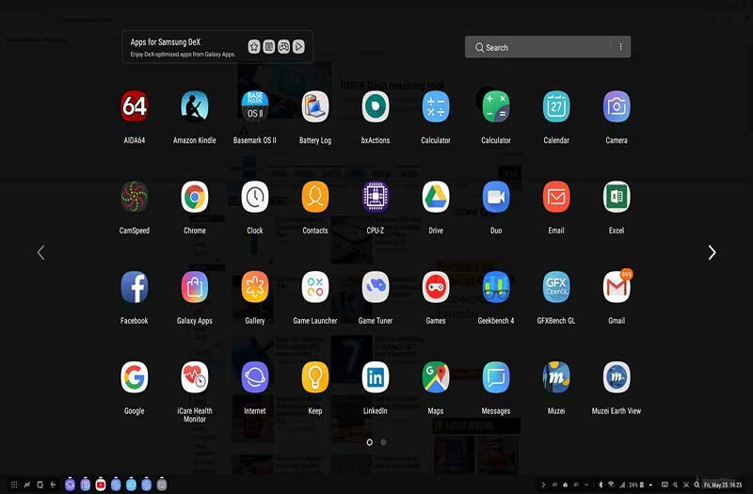Launch Game Launcher

[x=315, y=287]
